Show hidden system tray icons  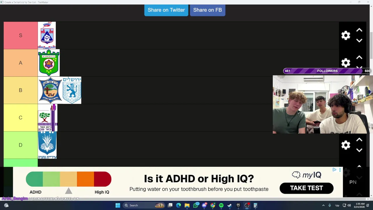pyautogui.click(x=323, y=205)
